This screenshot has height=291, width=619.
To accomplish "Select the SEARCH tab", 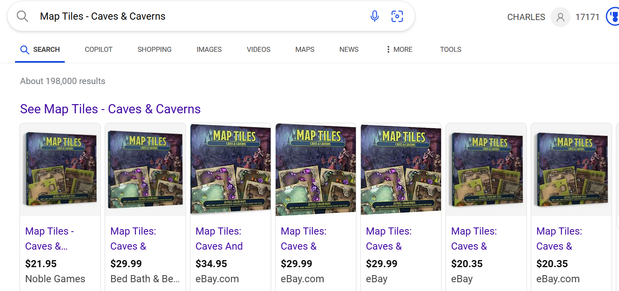I will 40,49.
